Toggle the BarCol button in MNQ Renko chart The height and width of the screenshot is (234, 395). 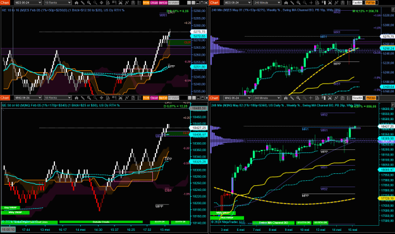pos(163,97)
